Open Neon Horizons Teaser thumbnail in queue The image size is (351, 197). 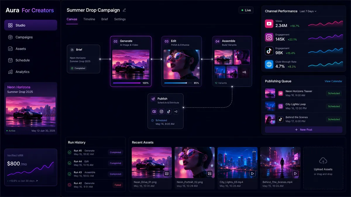coord(270,93)
